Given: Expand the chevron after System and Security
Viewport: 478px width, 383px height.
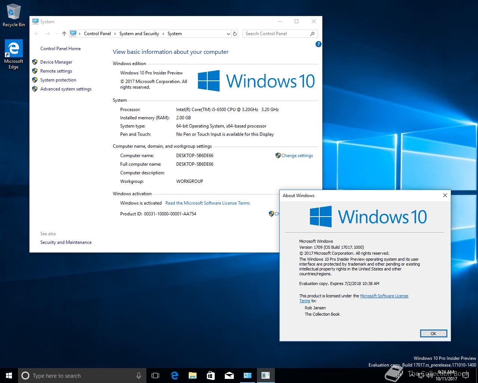Looking at the screenshot, I should (163, 34).
